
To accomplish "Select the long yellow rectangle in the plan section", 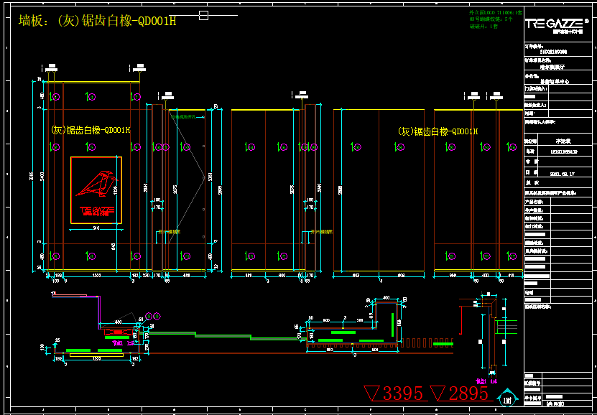I will coord(96,355).
